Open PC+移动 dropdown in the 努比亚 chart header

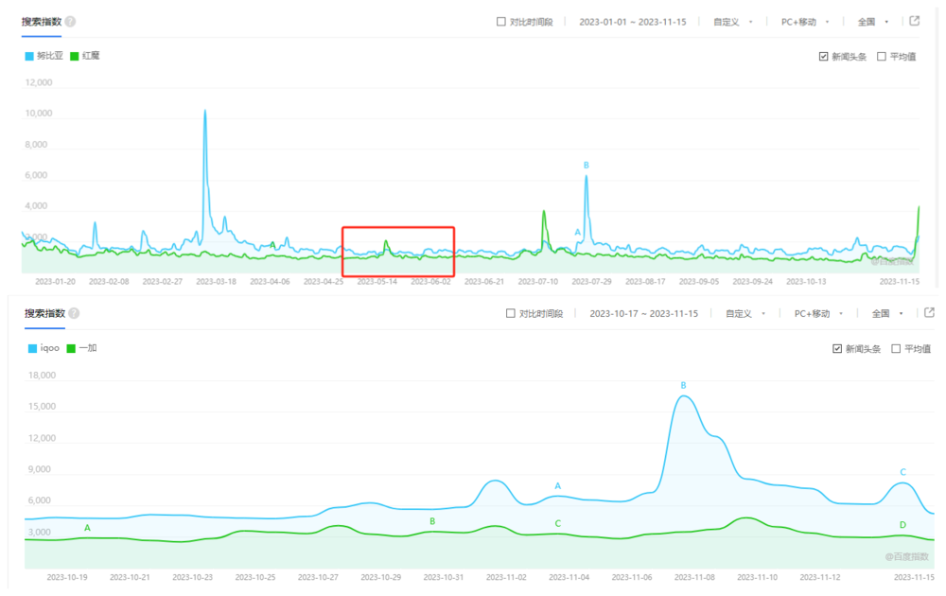coord(805,22)
